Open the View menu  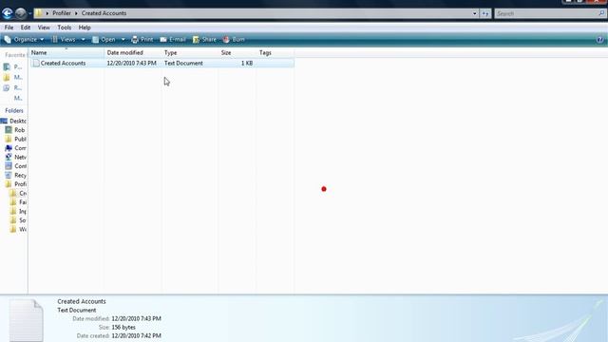coord(44,28)
